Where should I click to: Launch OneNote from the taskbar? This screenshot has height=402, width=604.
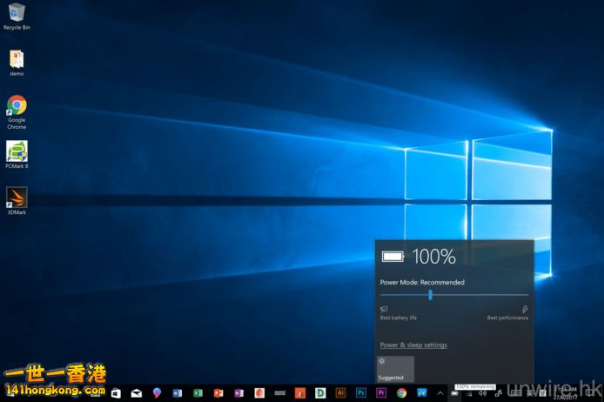(x=238, y=392)
